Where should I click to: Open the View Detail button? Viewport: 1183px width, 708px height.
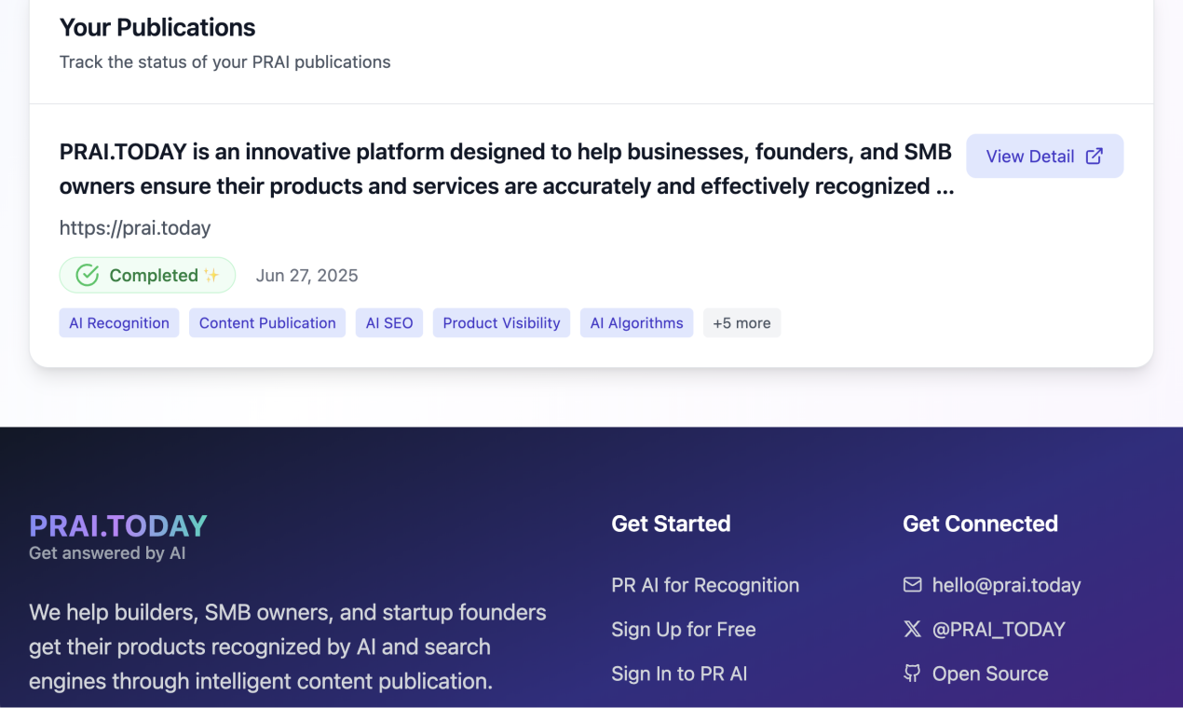tap(1044, 157)
